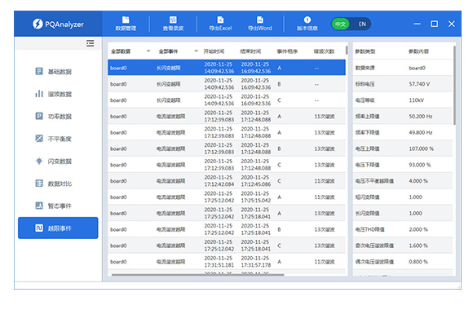
Task: Switch language to 中文
Action: click(341, 24)
